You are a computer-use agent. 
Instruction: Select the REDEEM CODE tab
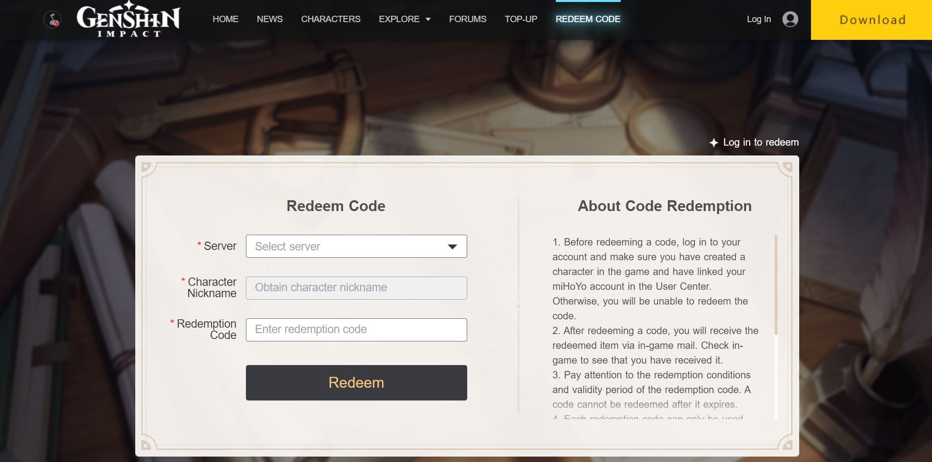[588, 19]
